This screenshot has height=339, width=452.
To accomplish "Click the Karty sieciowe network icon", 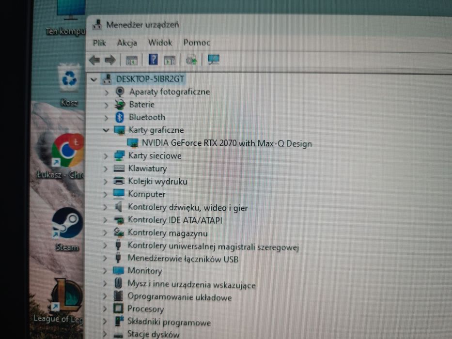I will tap(119, 155).
